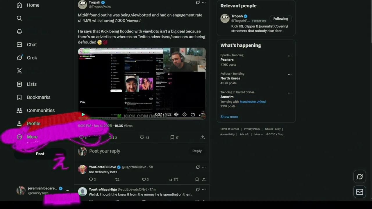This screenshot has width=372, height=209.
Task: Open Tropah's avatar in the main post
Action: pyautogui.click(x=83, y=4)
